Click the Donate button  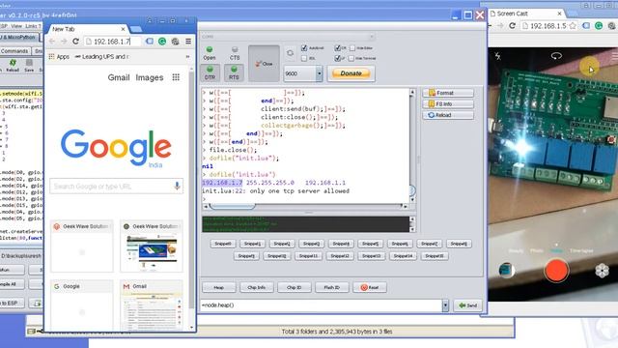pyautogui.click(x=351, y=73)
